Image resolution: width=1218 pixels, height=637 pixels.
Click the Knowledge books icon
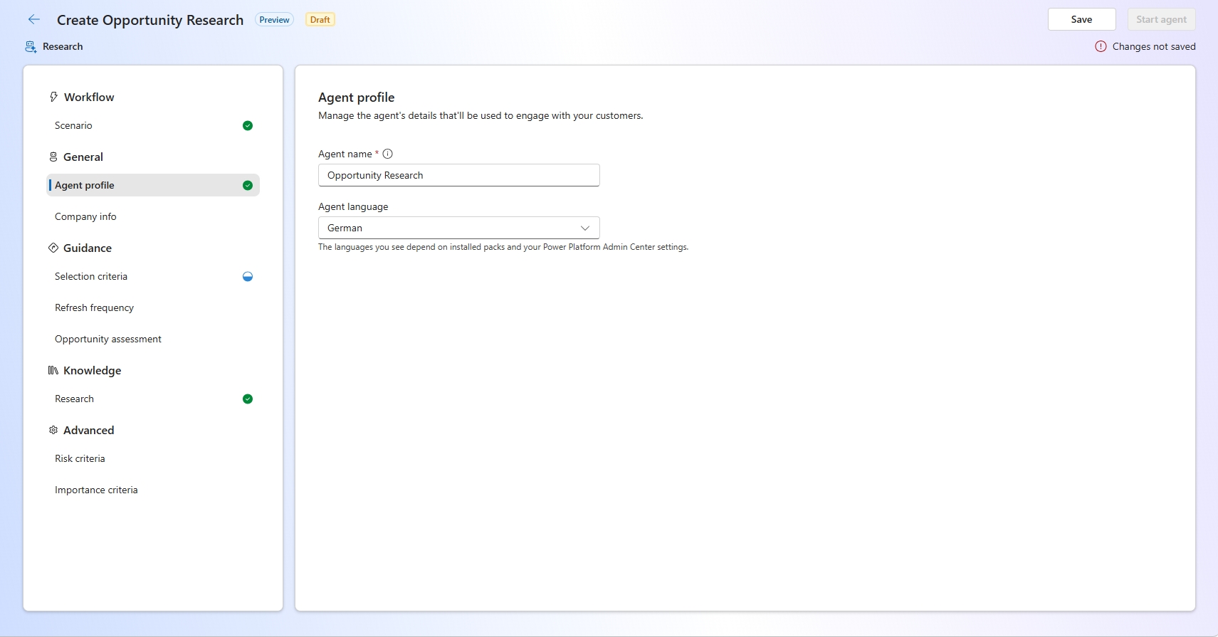click(x=53, y=370)
